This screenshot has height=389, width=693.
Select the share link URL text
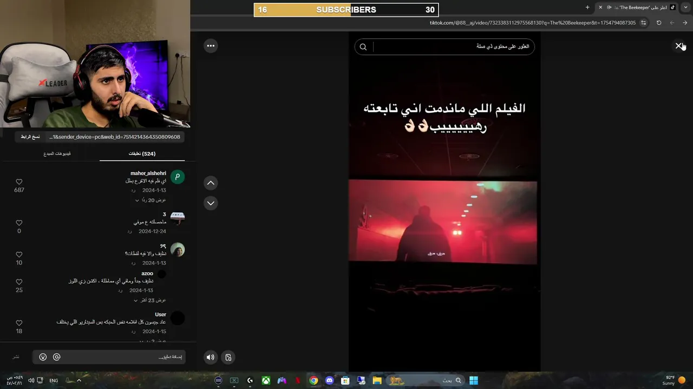pyautogui.click(x=115, y=137)
